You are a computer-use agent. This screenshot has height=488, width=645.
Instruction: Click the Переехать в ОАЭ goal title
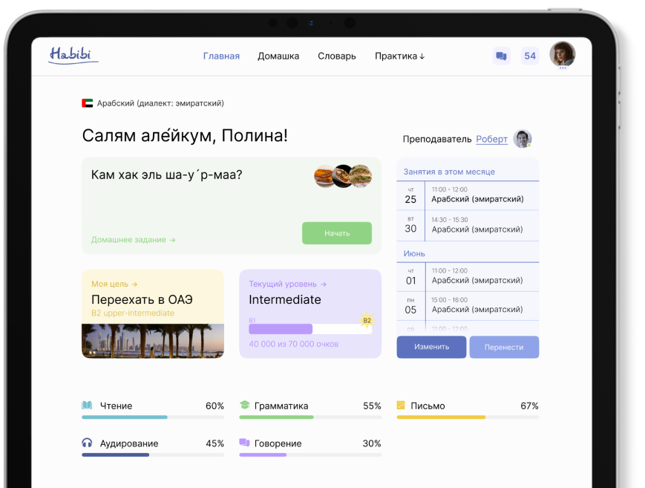142,299
